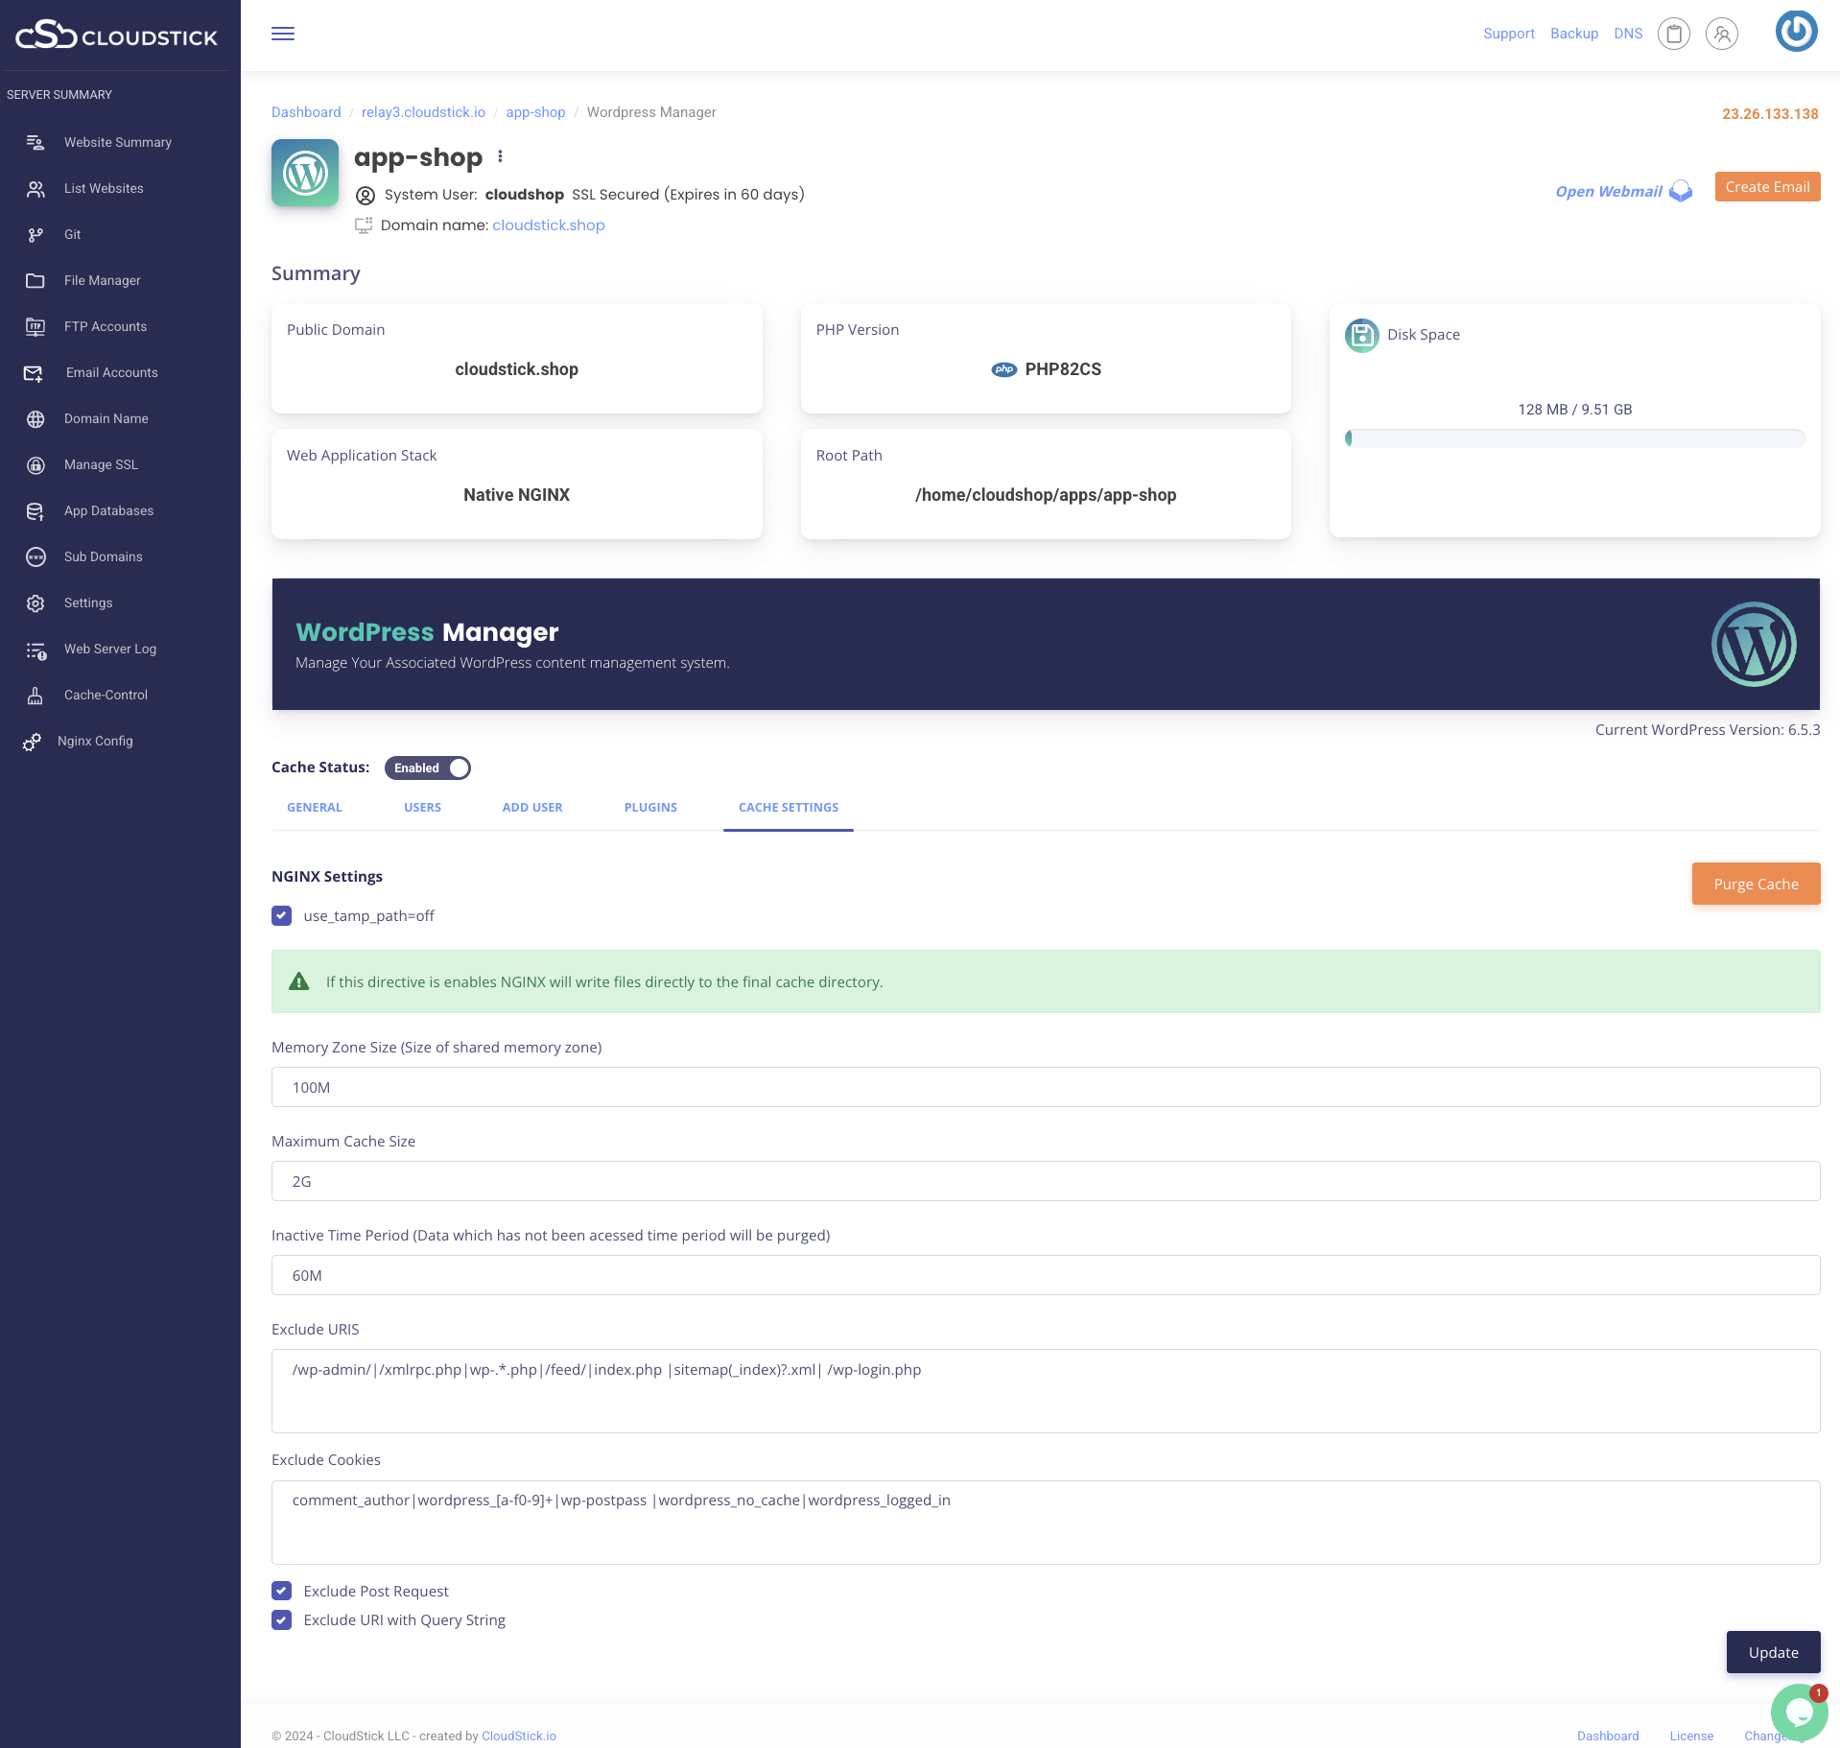Screen dimensions: 1840x1748
Task: Click the Disk Space usage bar
Action: click(1574, 438)
